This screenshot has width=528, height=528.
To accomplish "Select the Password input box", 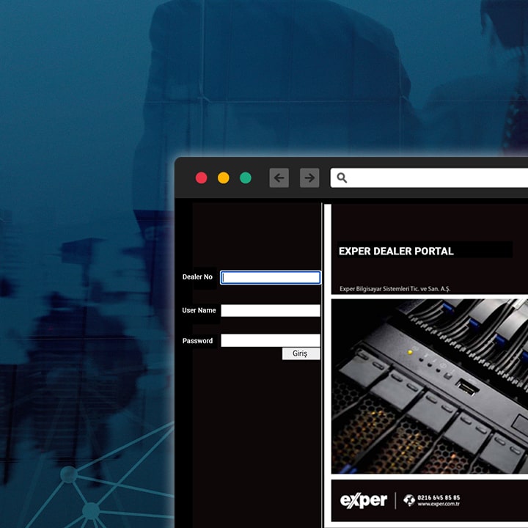I will point(271,340).
